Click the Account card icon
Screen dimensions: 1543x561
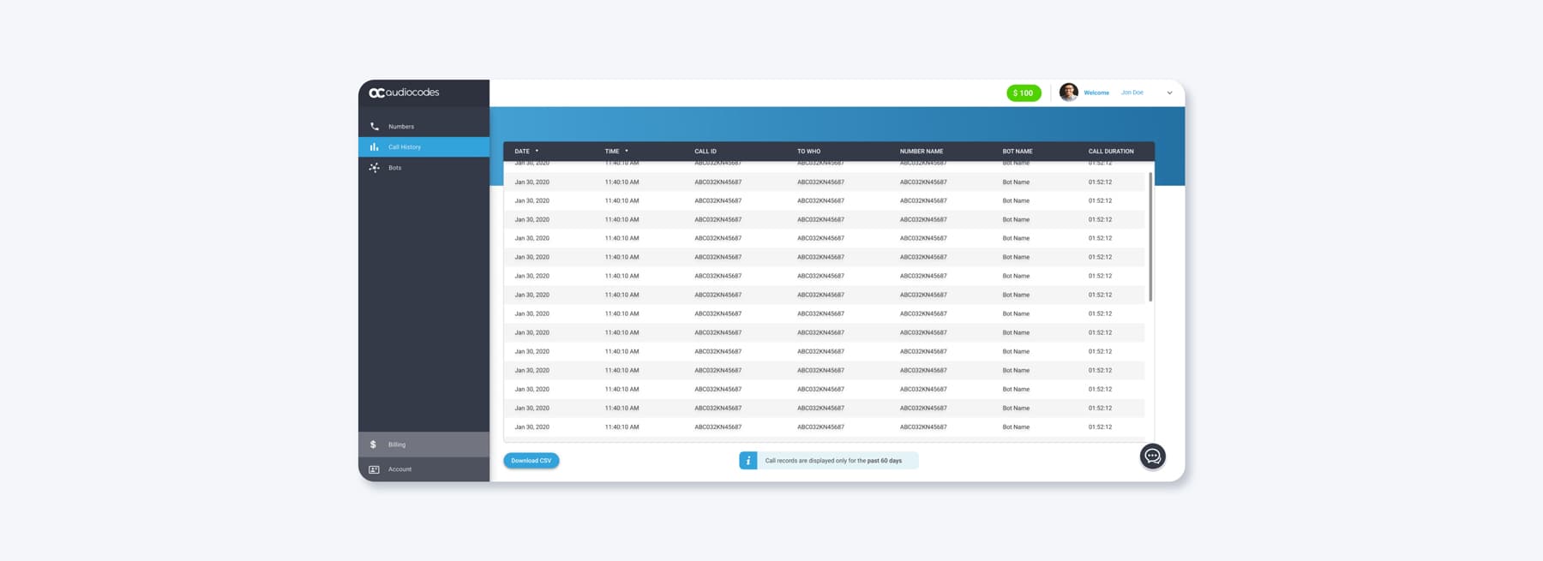click(374, 469)
